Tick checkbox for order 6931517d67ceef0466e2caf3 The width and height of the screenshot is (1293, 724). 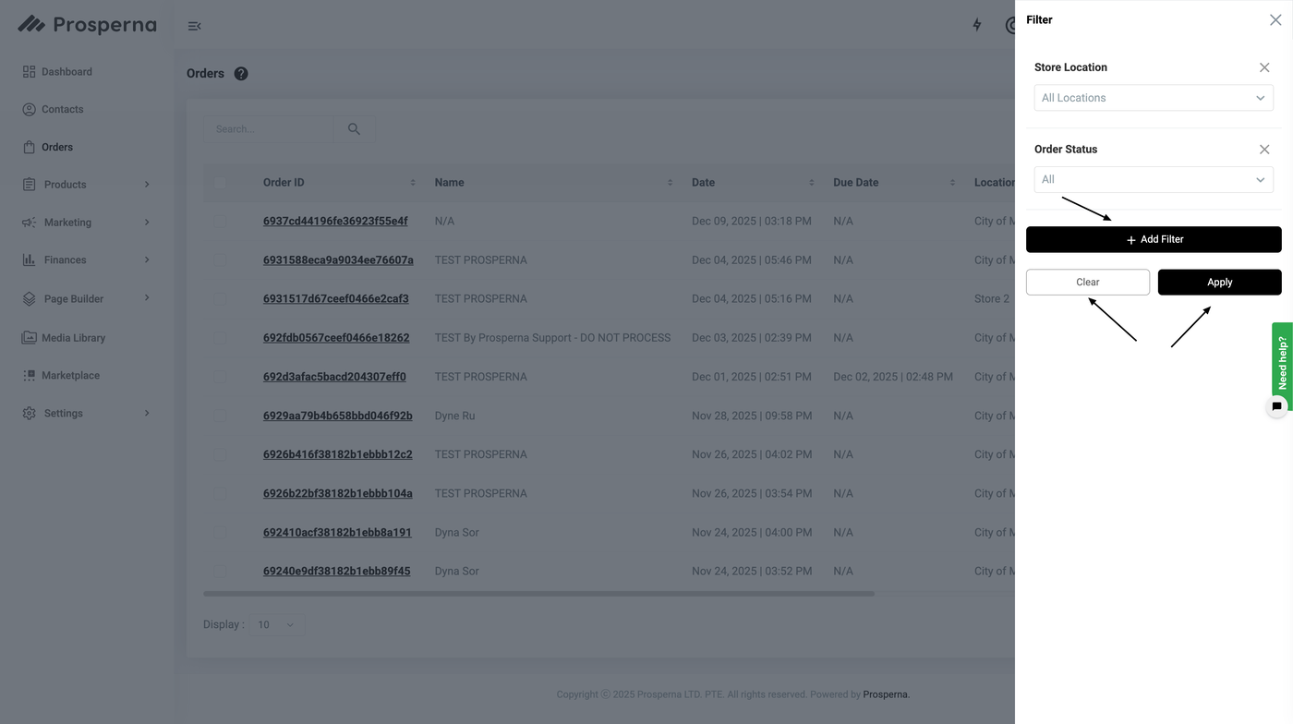pos(220,299)
